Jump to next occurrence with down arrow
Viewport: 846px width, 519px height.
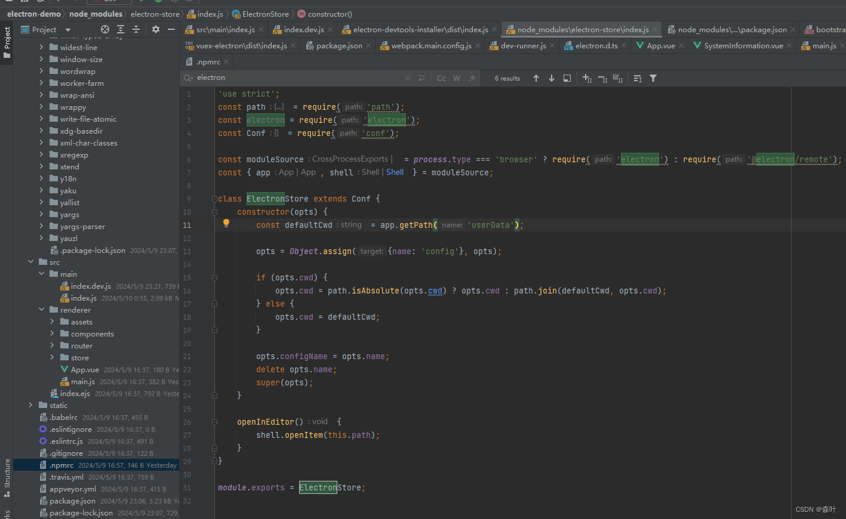551,78
